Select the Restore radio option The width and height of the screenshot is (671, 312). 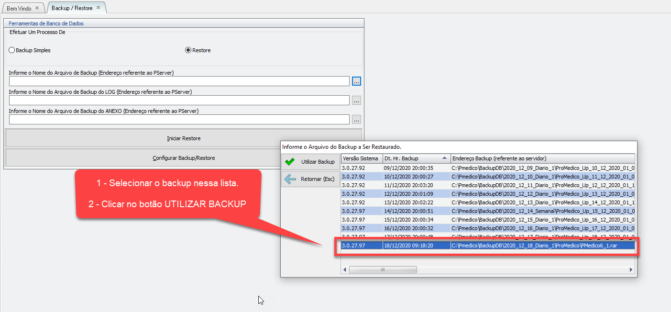(x=188, y=50)
